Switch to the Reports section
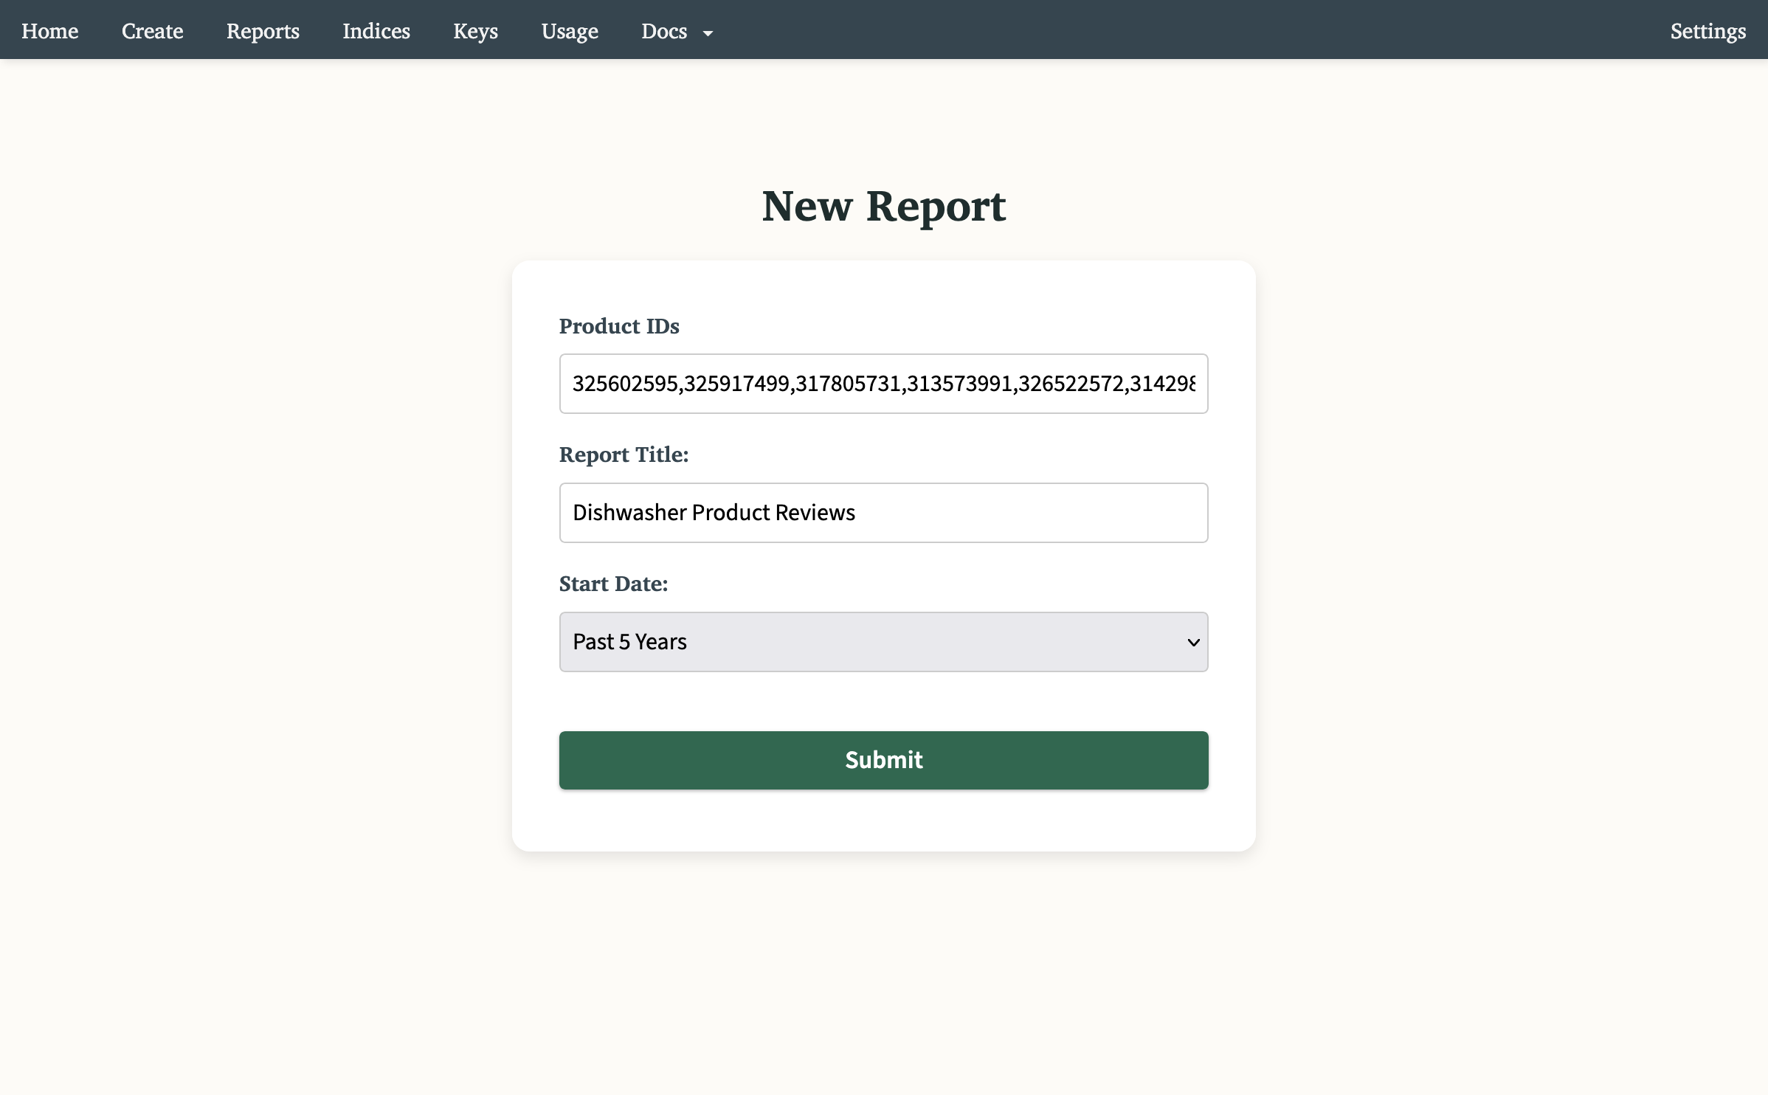The image size is (1768, 1095). coord(262,31)
